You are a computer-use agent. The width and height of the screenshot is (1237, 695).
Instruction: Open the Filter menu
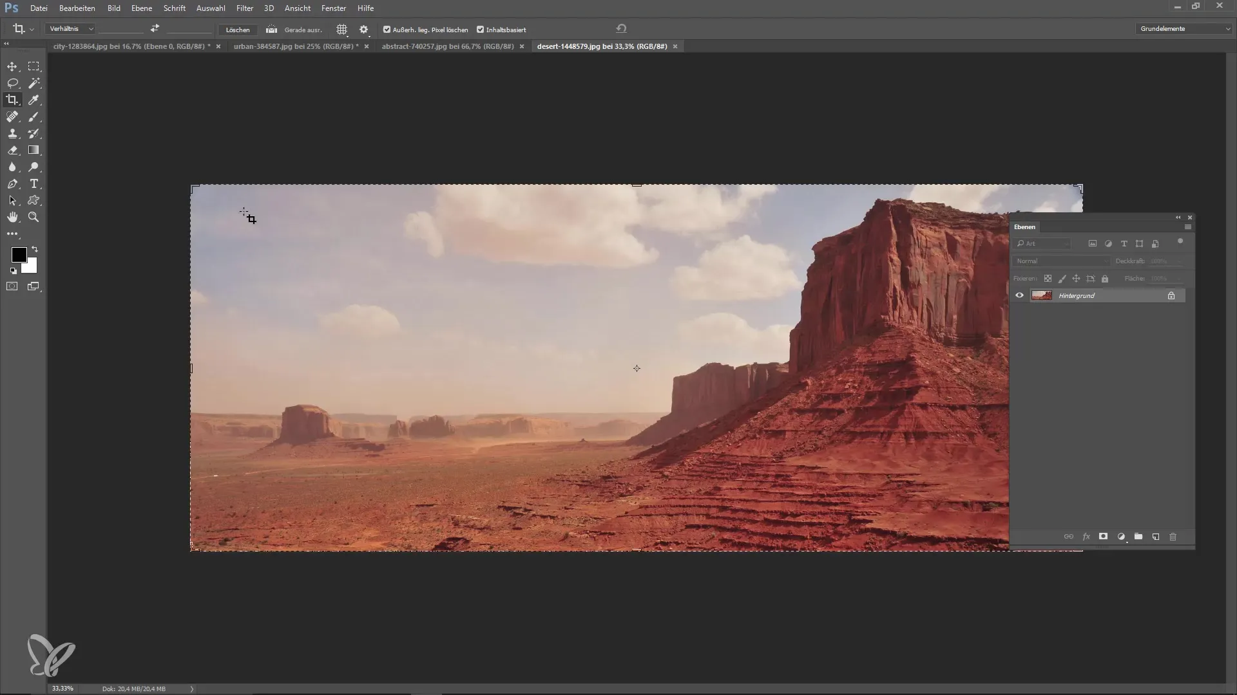244,8
